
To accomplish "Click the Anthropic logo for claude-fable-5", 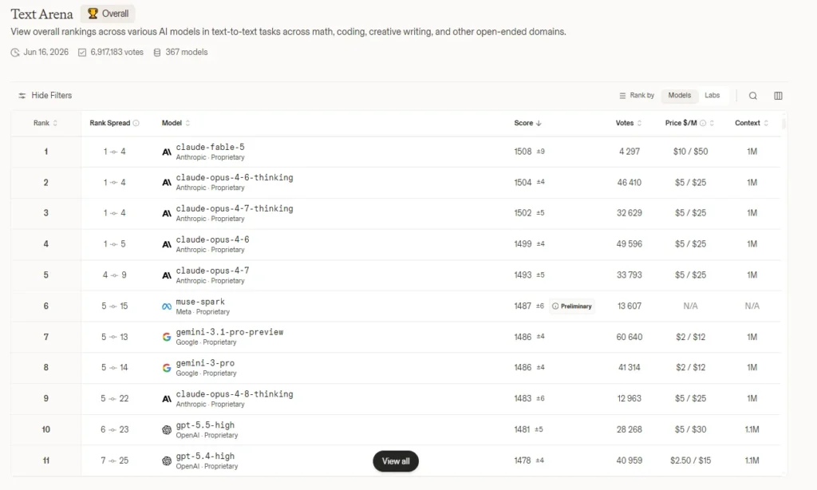I will point(167,152).
